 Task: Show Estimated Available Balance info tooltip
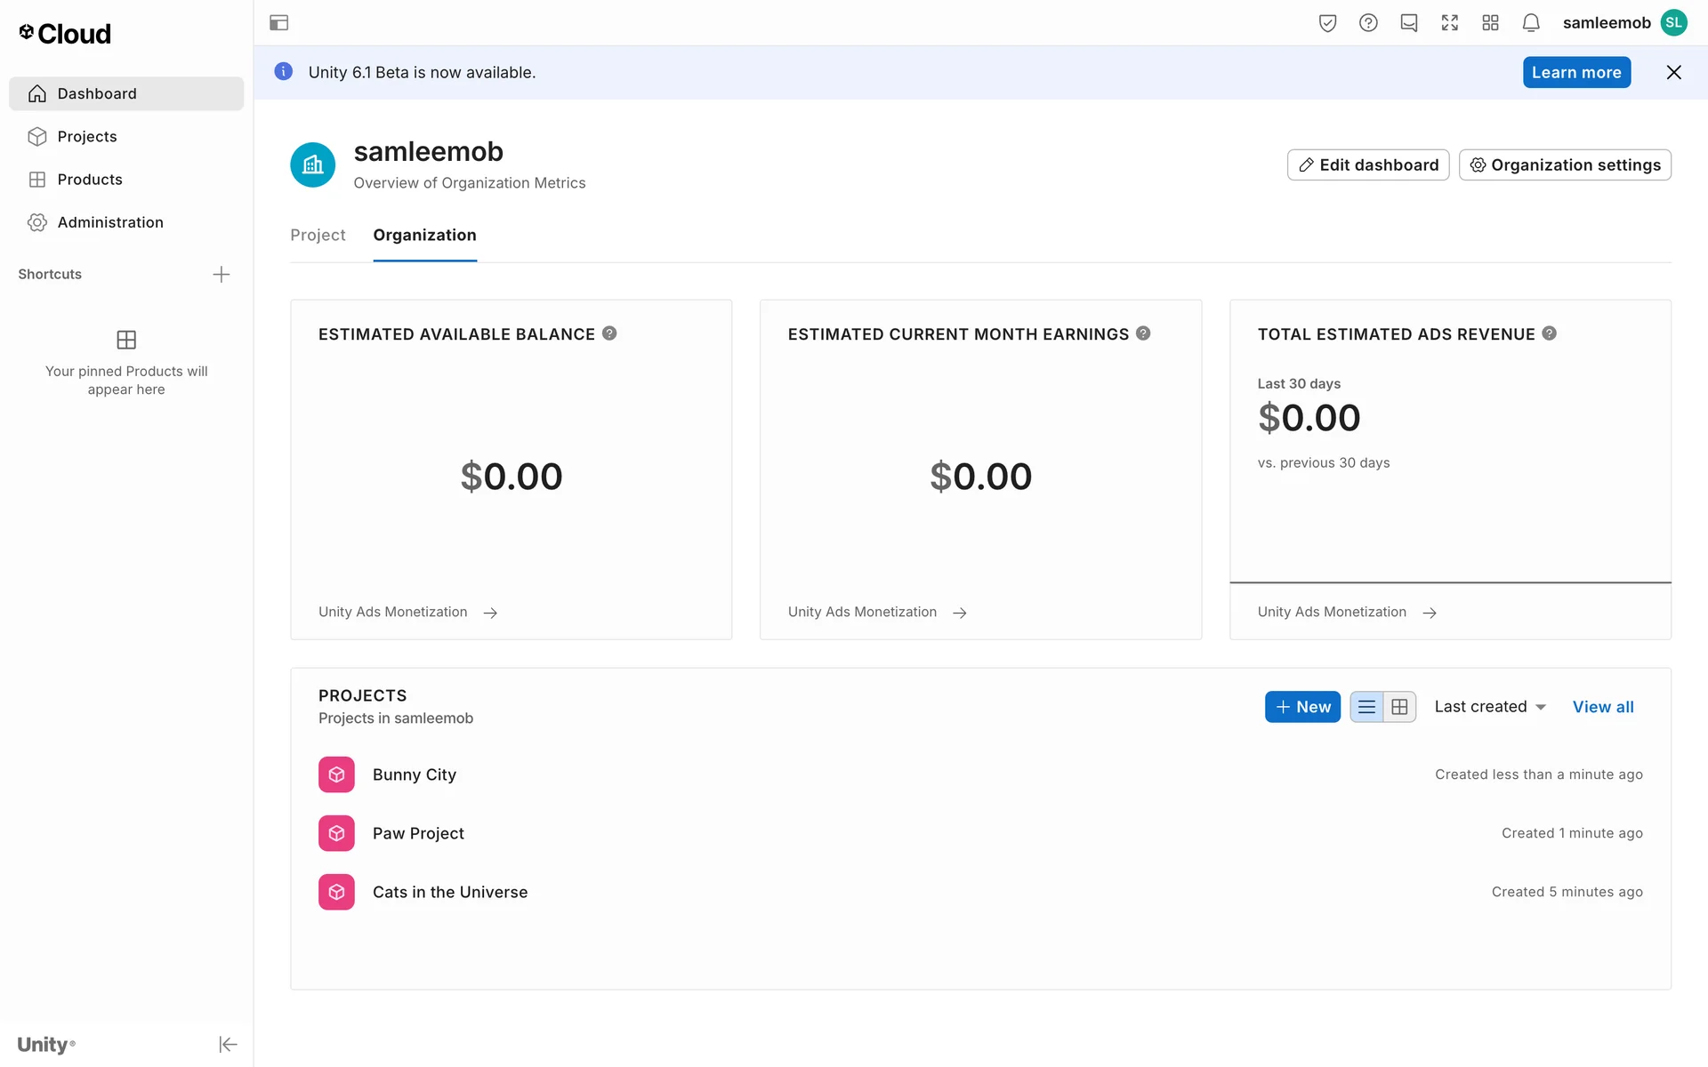(x=609, y=333)
